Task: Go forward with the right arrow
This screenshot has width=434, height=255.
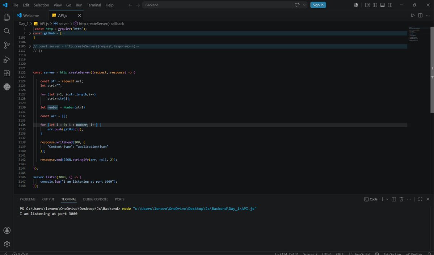Action: click(x=138, y=5)
